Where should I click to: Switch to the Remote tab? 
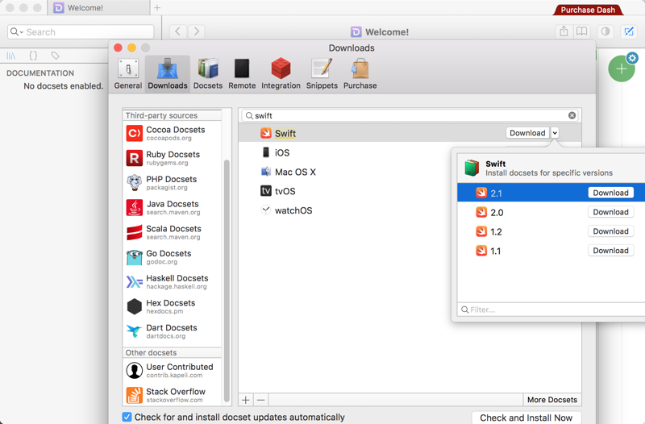coord(242,74)
